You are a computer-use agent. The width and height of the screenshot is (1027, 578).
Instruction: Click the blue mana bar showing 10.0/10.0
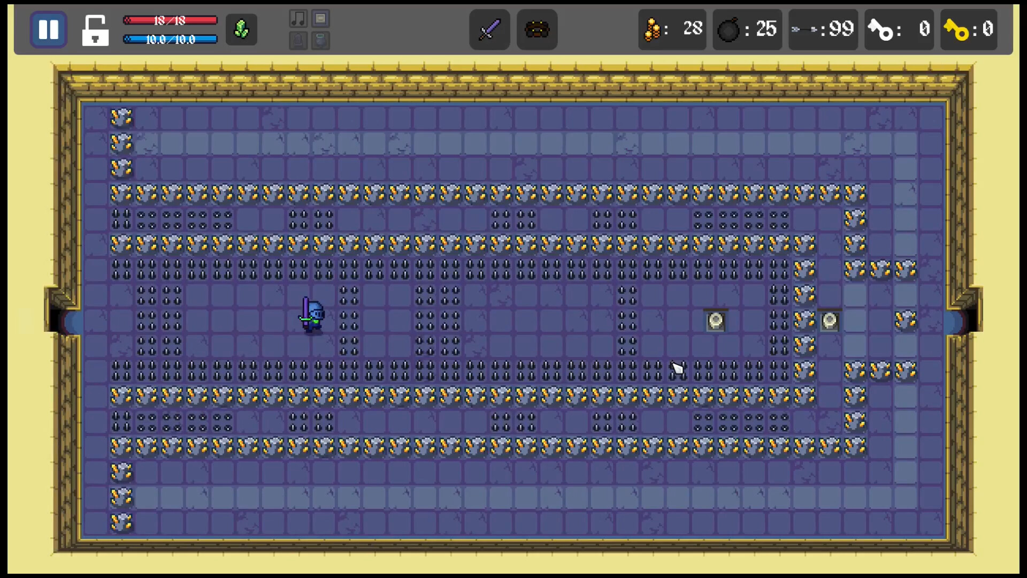[x=170, y=39]
